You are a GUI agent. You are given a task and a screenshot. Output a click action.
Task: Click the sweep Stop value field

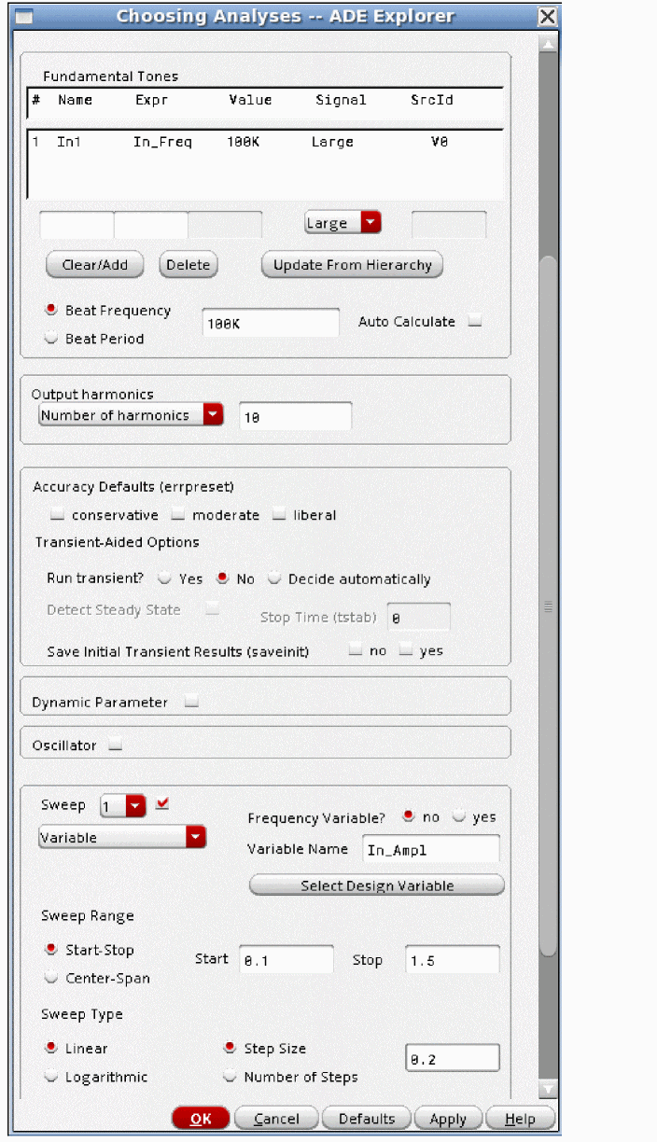(x=453, y=959)
